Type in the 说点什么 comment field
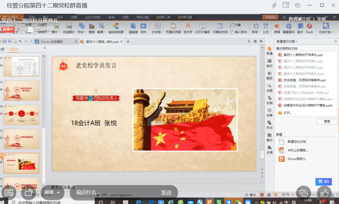The width and height of the screenshot is (339, 204). [x=104, y=192]
